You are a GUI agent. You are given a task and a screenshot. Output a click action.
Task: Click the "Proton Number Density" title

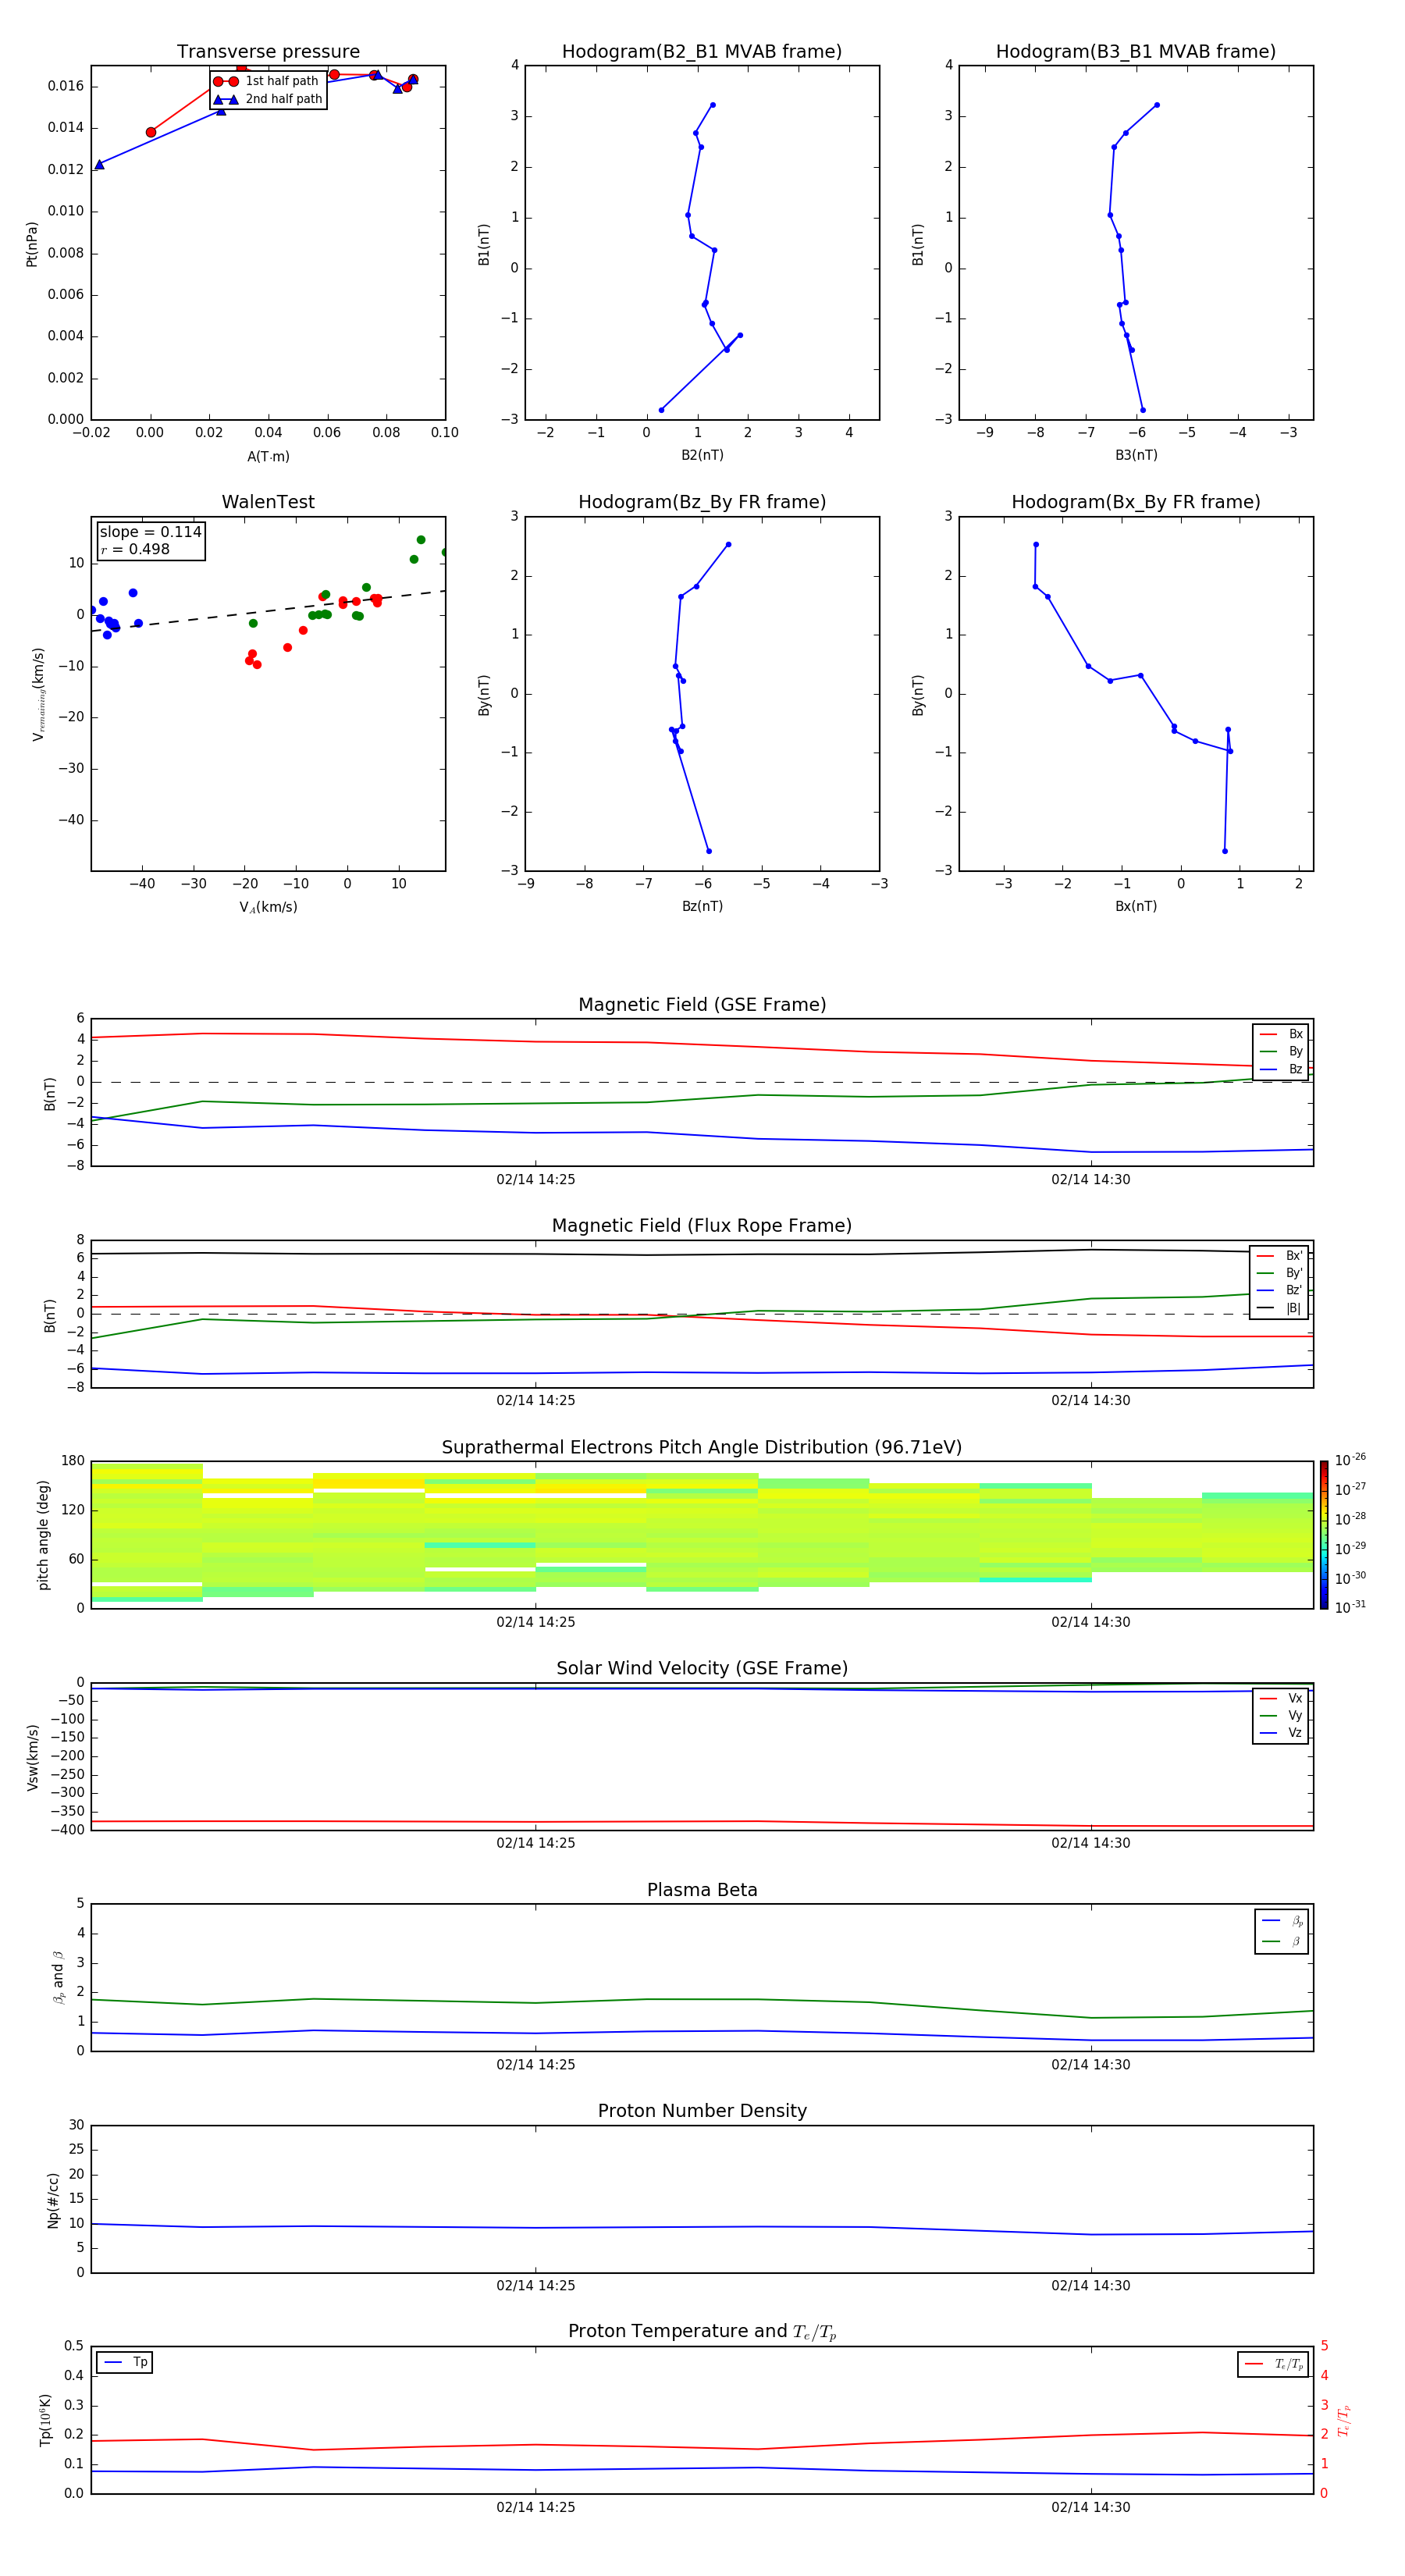[702, 2111]
